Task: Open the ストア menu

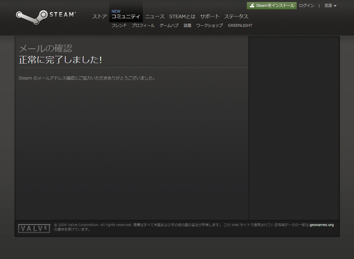Action: click(x=100, y=16)
